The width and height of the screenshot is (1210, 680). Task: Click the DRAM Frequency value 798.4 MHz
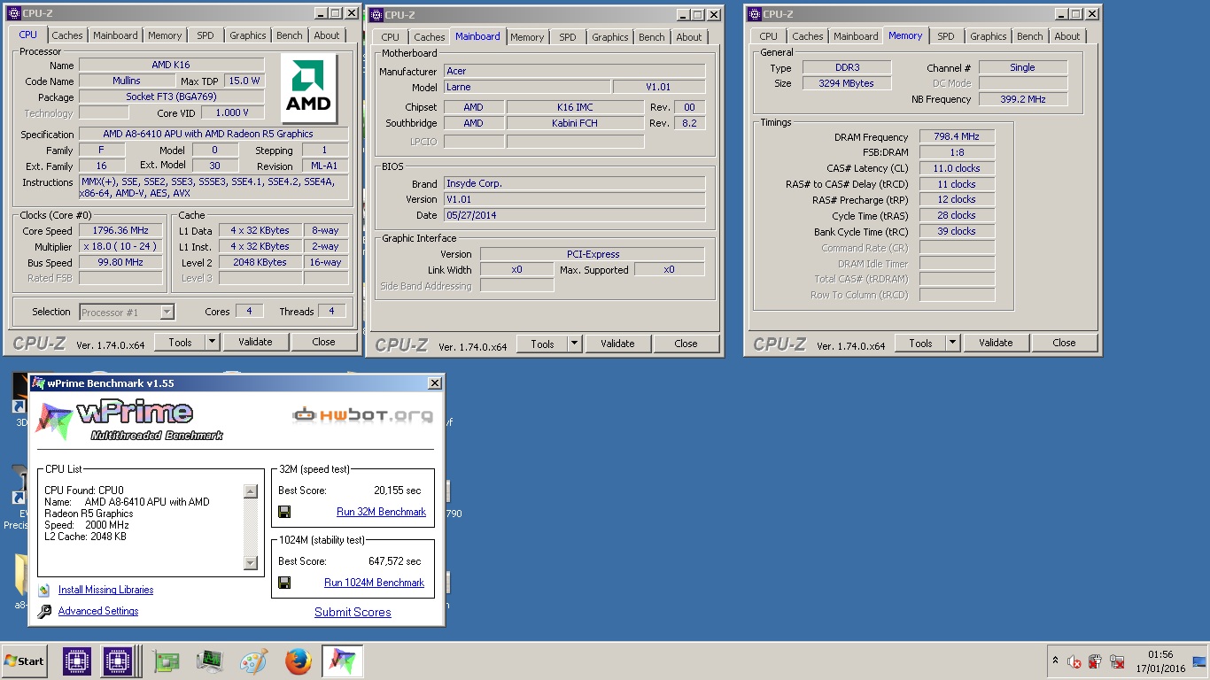point(957,137)
